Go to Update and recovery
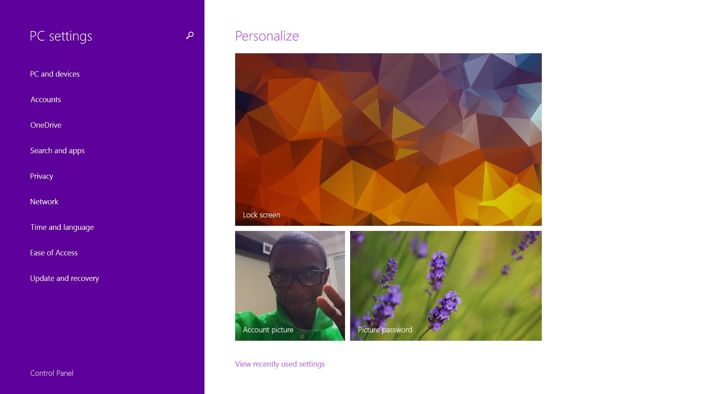Screen dimensions: 701x394 pos(65,278)
